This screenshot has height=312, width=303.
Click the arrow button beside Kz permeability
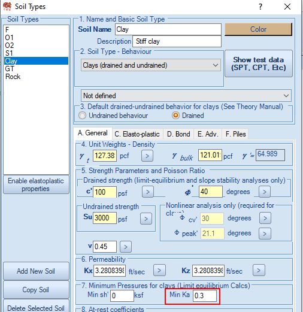[x=259, y=270]
